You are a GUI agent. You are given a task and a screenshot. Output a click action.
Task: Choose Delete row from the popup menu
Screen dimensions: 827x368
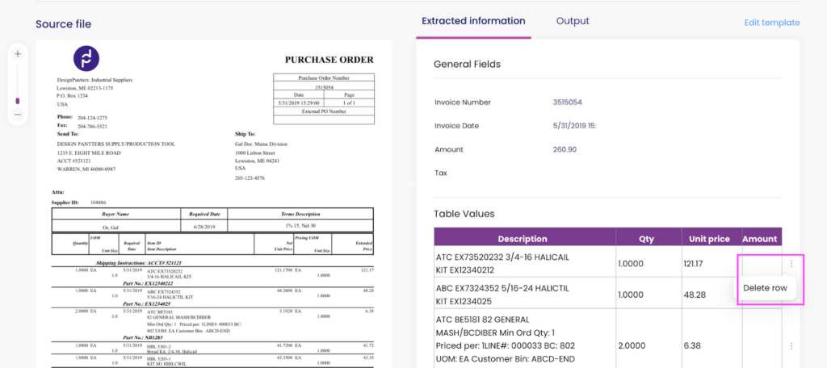coord(764,288)
